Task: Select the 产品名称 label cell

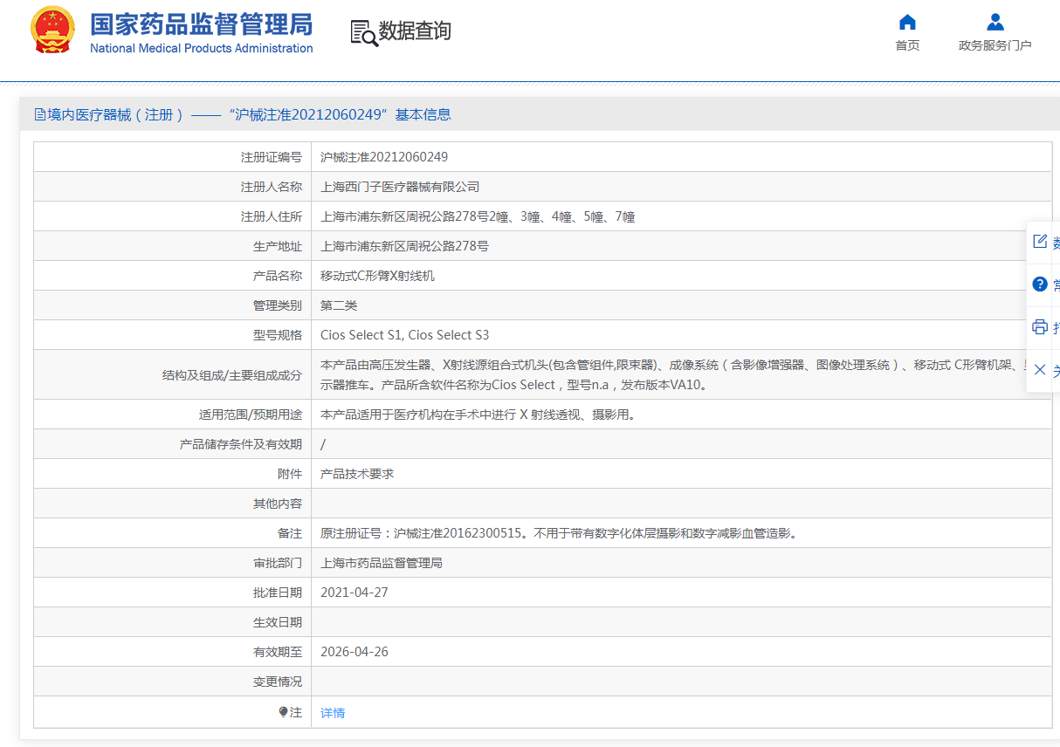Action: (x=173, y=276)
